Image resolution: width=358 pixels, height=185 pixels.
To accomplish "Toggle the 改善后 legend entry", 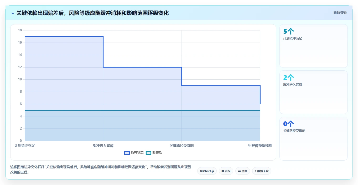I will 154,153.
